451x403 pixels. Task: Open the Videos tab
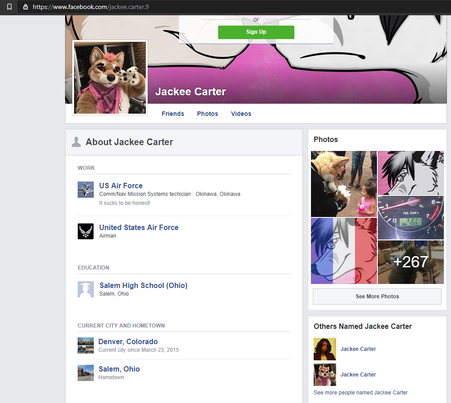point(241,114)
